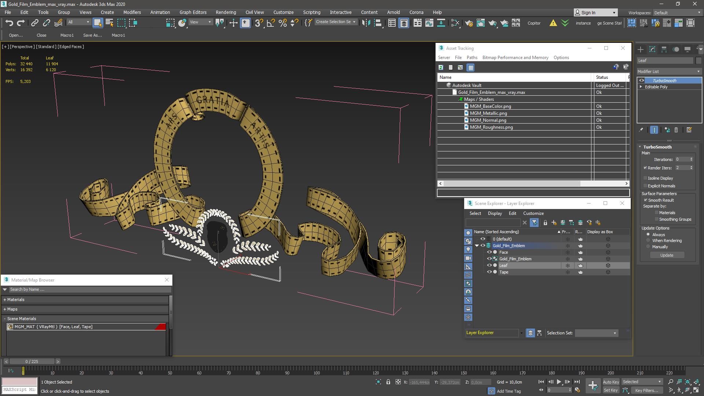
Task: Open the Graph Editors menu
Action: point(193,12)
